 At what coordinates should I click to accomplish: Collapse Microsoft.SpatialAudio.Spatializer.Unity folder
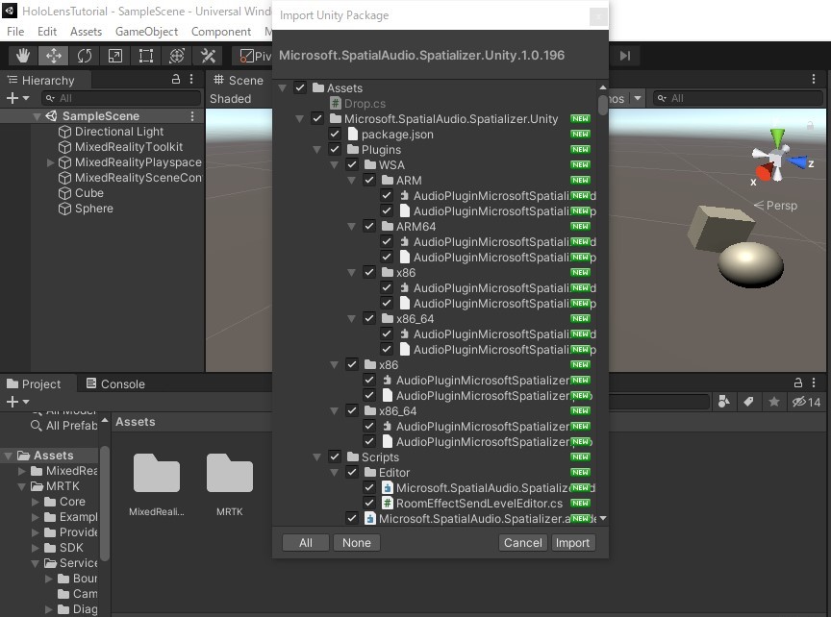point(299,118)
